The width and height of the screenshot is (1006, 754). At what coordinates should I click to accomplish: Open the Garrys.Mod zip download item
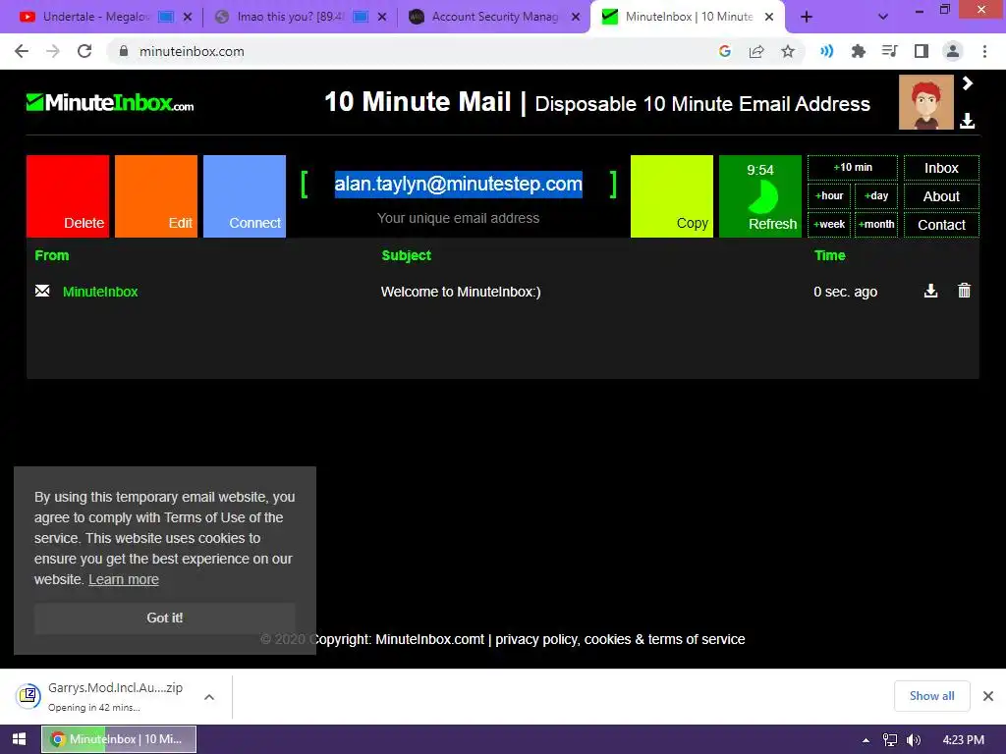tap(106, 696)
